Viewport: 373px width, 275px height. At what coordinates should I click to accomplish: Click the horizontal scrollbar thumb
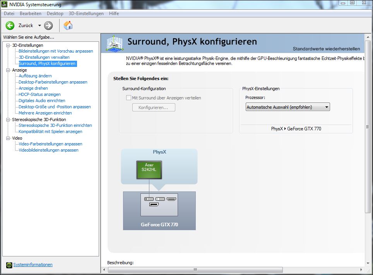point(195,270)
